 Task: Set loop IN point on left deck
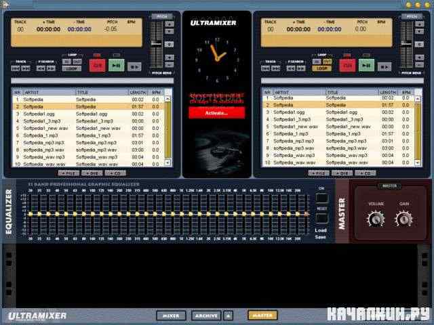tap(66, 62)
